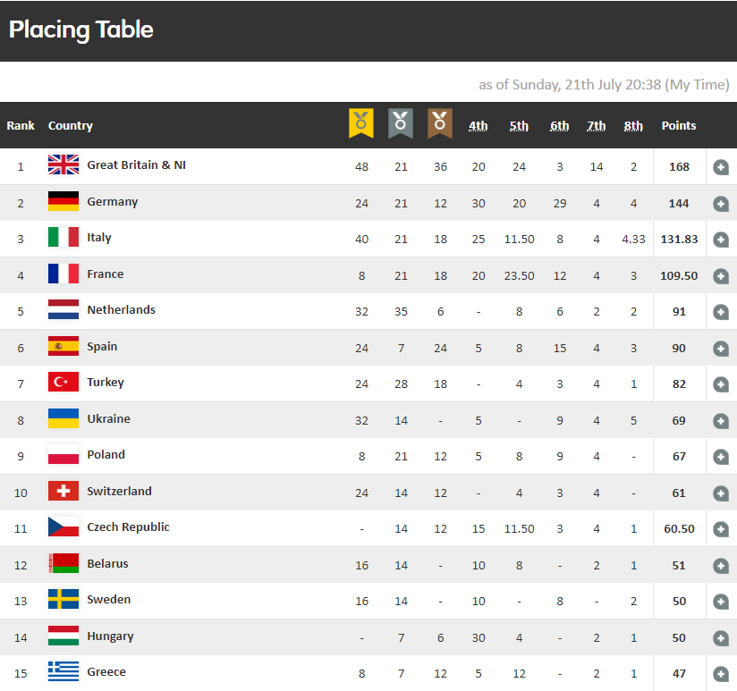
Task: Click the Greece flag icon
Action: [x=64, y=671]
